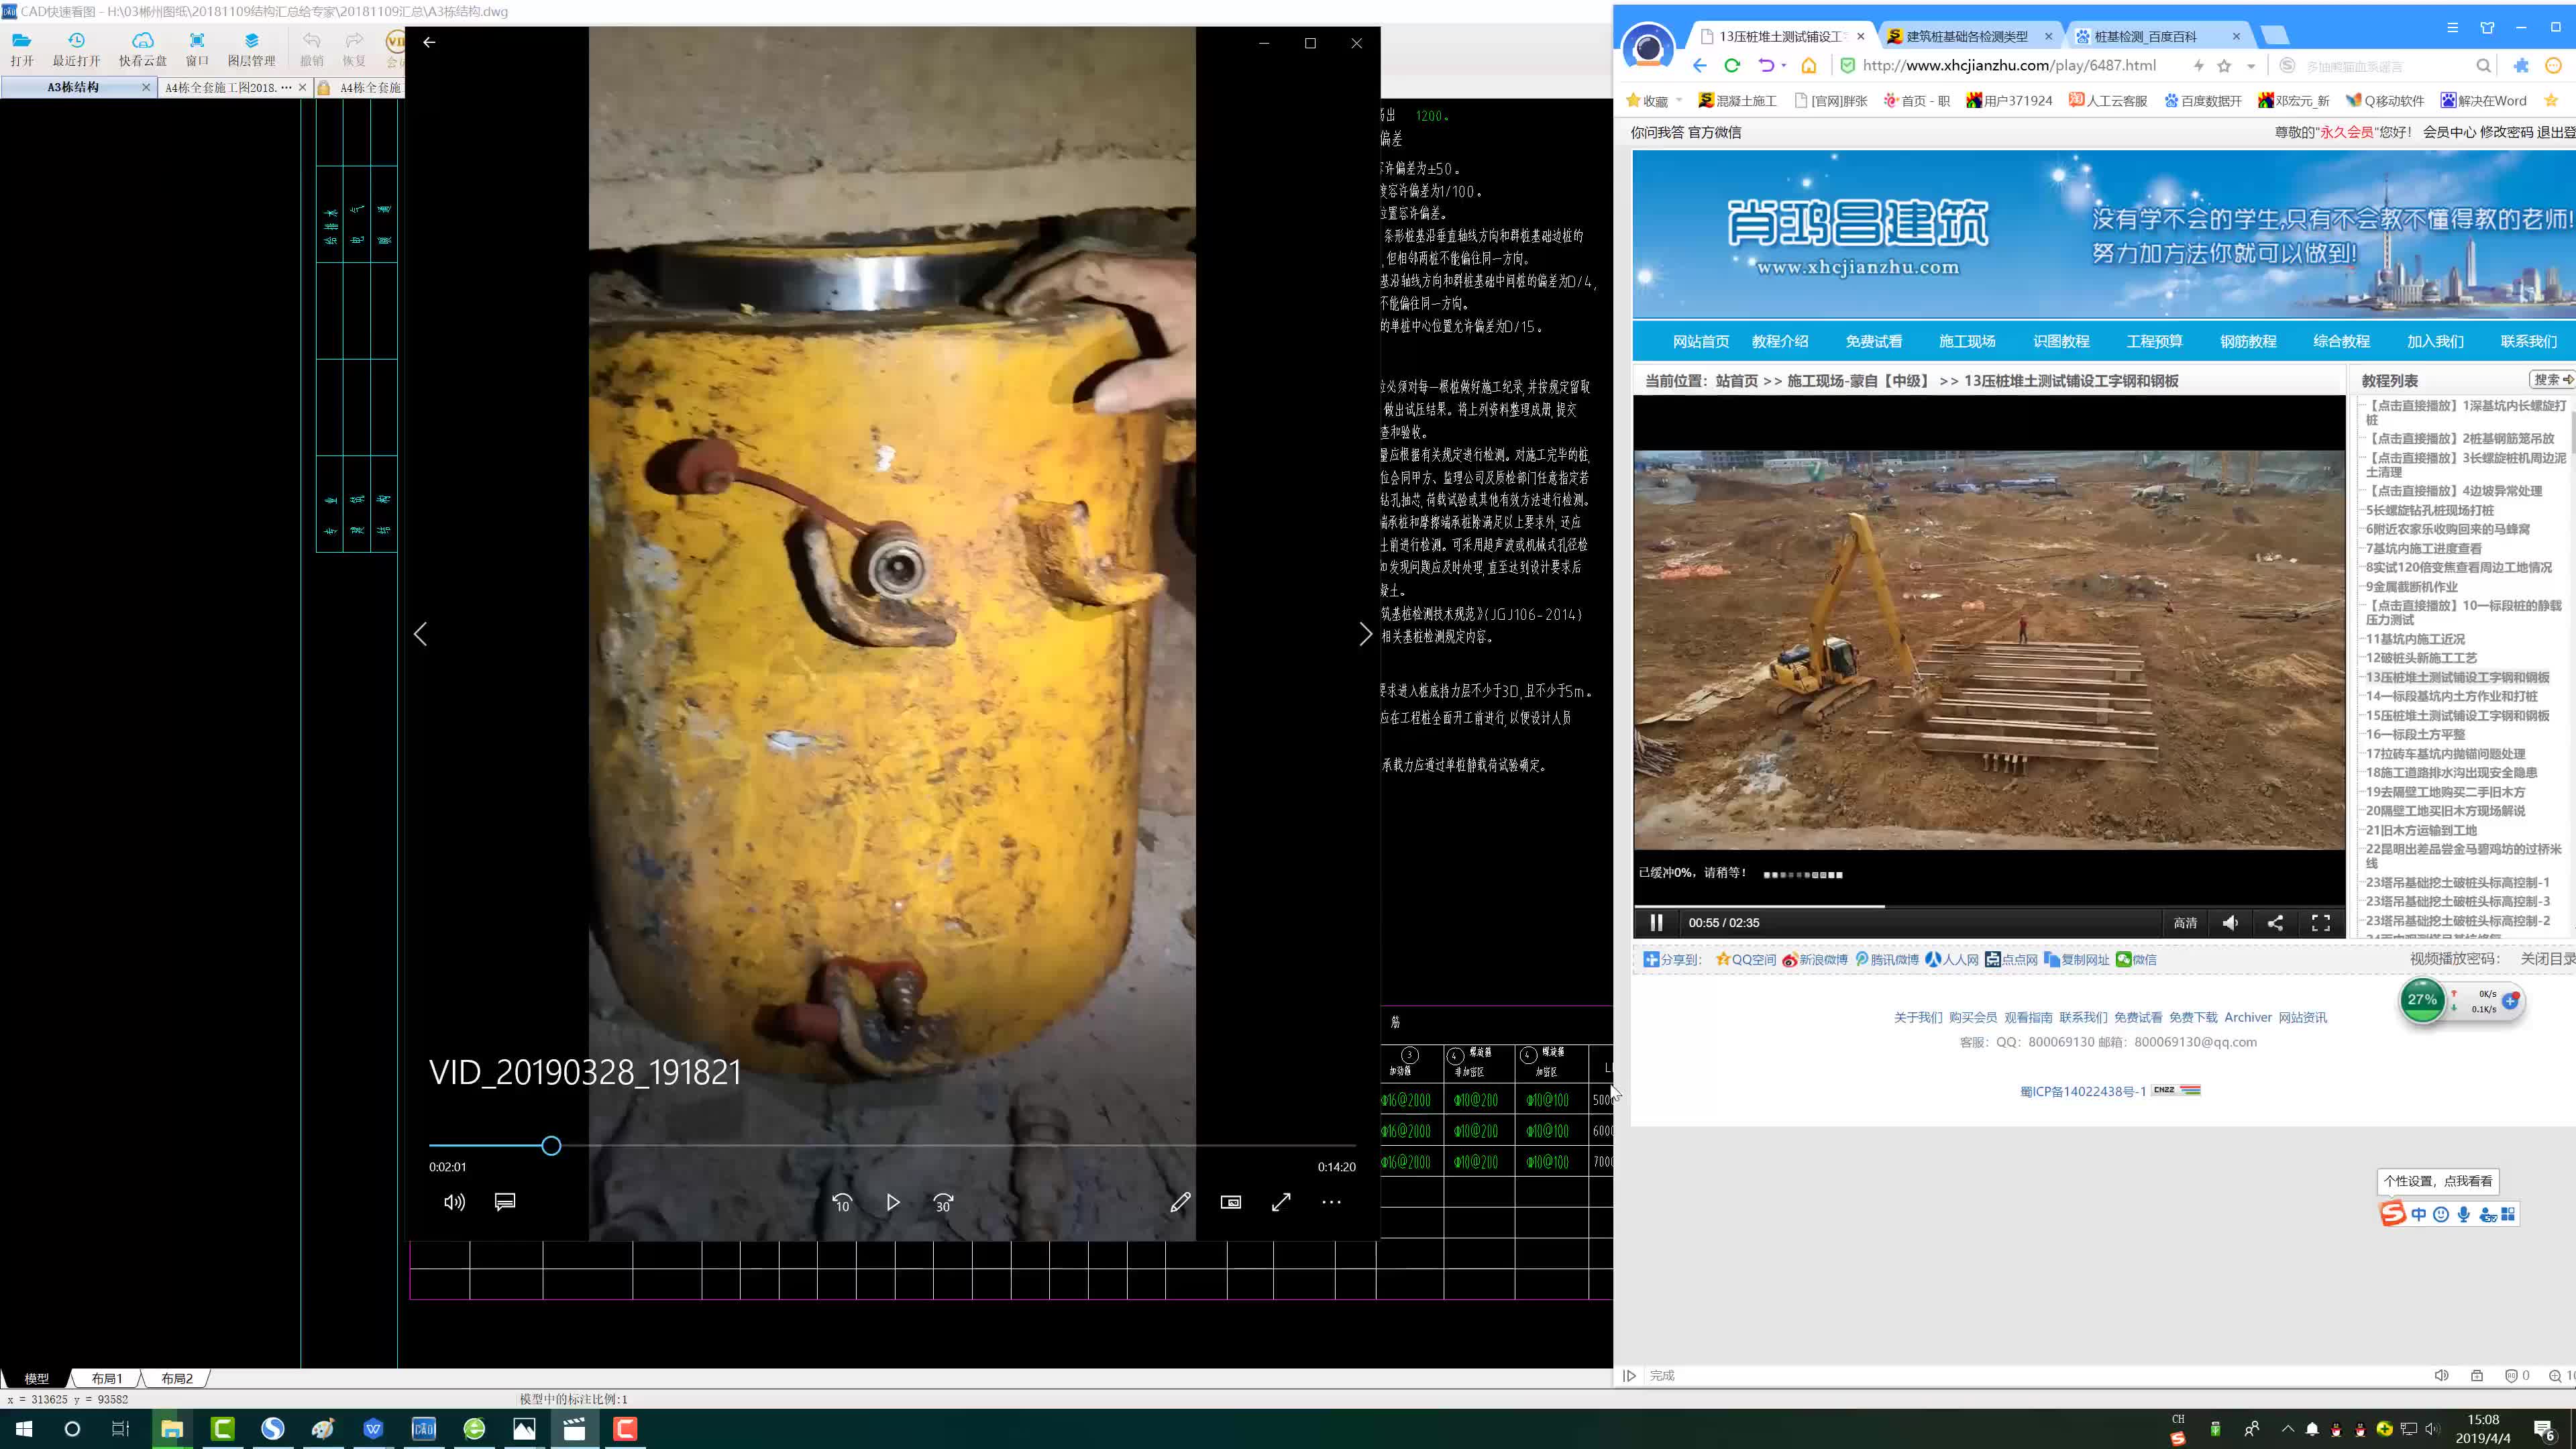The image size is (2576, 1449).
Task: Open 施工现场 in site navigation
Action: tap(1967, 341)
